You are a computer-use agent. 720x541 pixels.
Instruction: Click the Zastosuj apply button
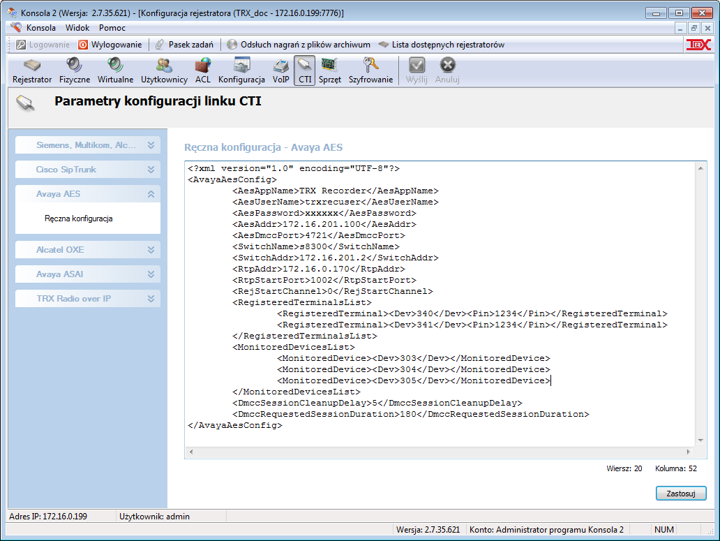681,494
